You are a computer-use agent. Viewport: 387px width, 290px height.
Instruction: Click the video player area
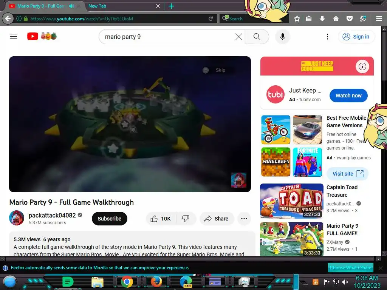tap(130, 124)
